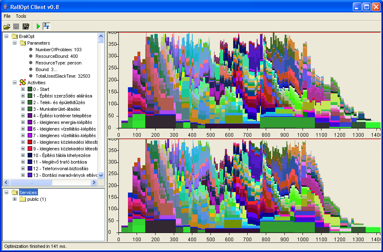Image resolution: width=383 pixels, height=252 pixels.
Task: Click the Parameters folder icon
Action: tap(23, 43)
